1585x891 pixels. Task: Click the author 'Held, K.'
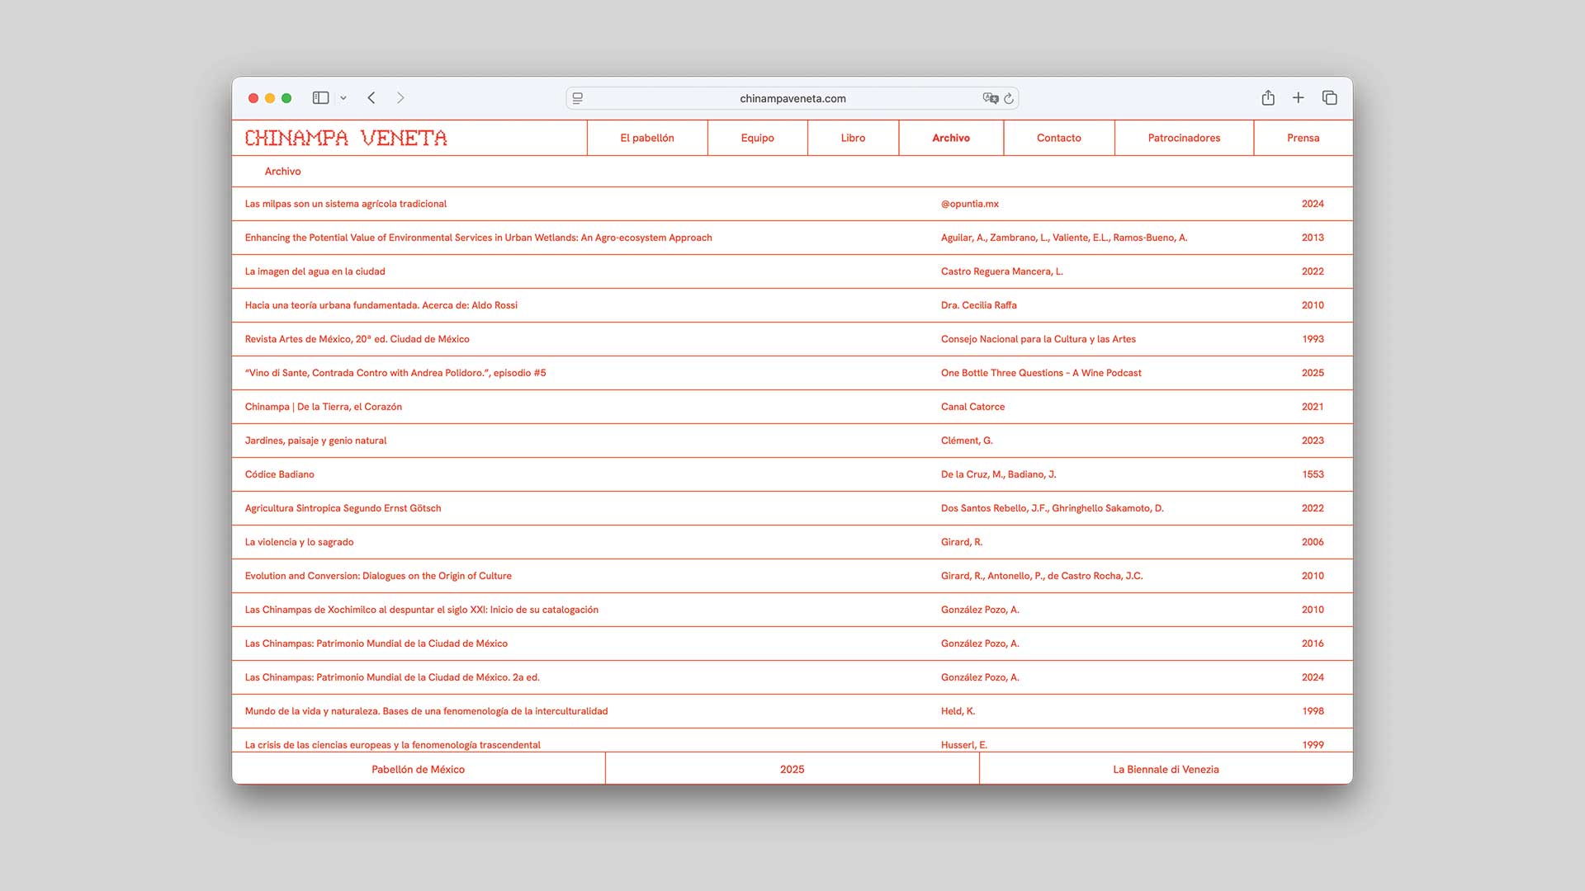[x=958, y=711]
